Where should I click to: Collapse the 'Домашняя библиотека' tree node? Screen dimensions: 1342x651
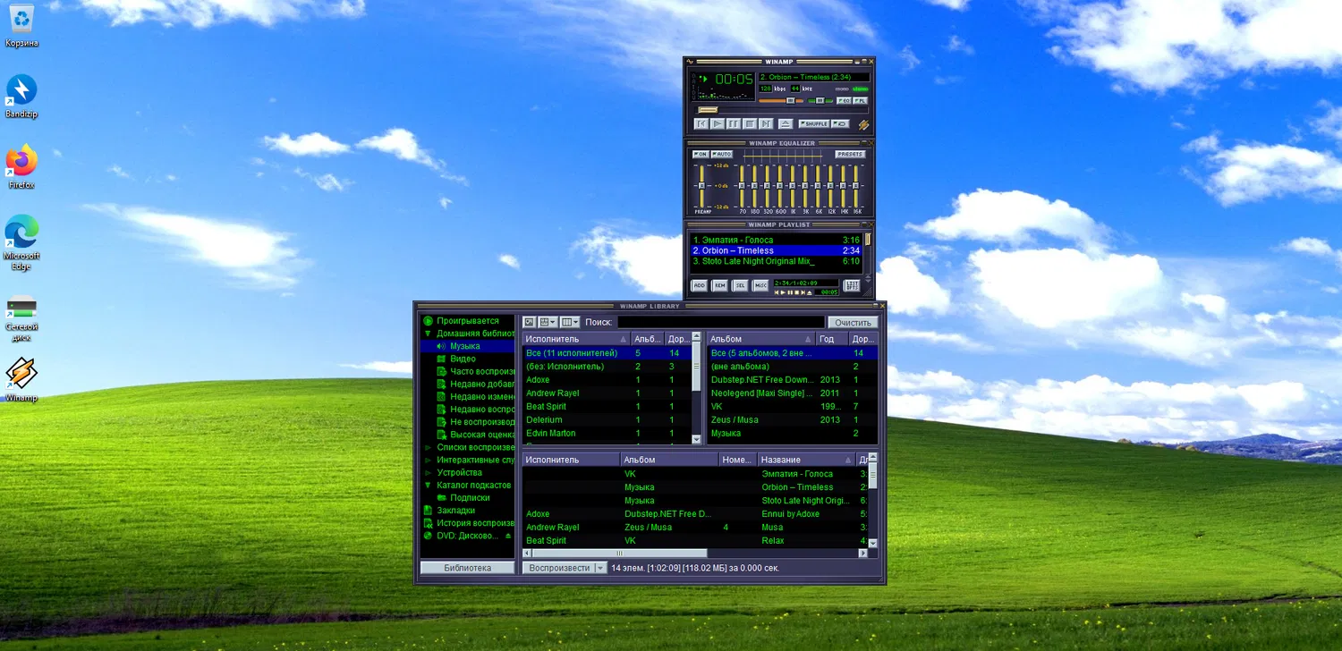(429, 334)
